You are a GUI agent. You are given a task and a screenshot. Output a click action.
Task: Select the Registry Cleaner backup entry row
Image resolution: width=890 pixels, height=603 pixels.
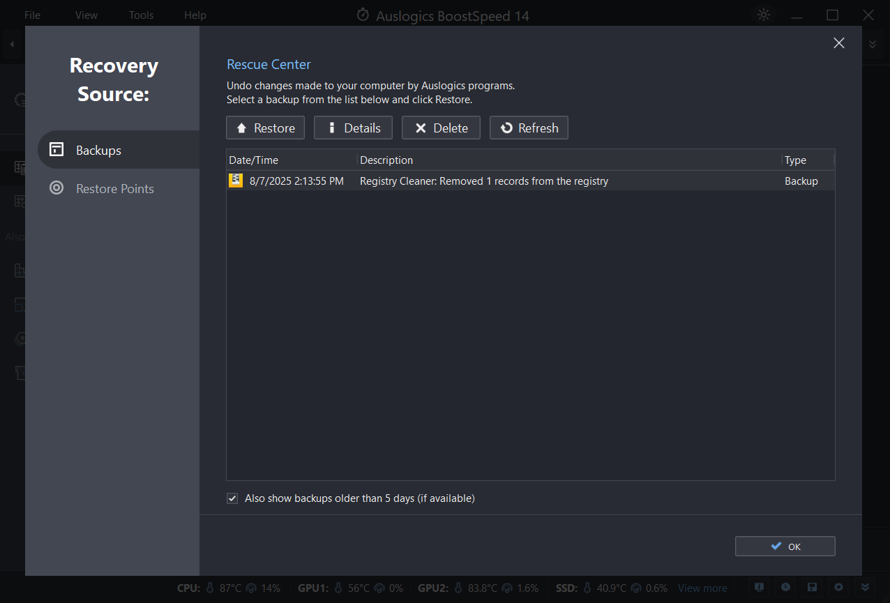point(484,180)
